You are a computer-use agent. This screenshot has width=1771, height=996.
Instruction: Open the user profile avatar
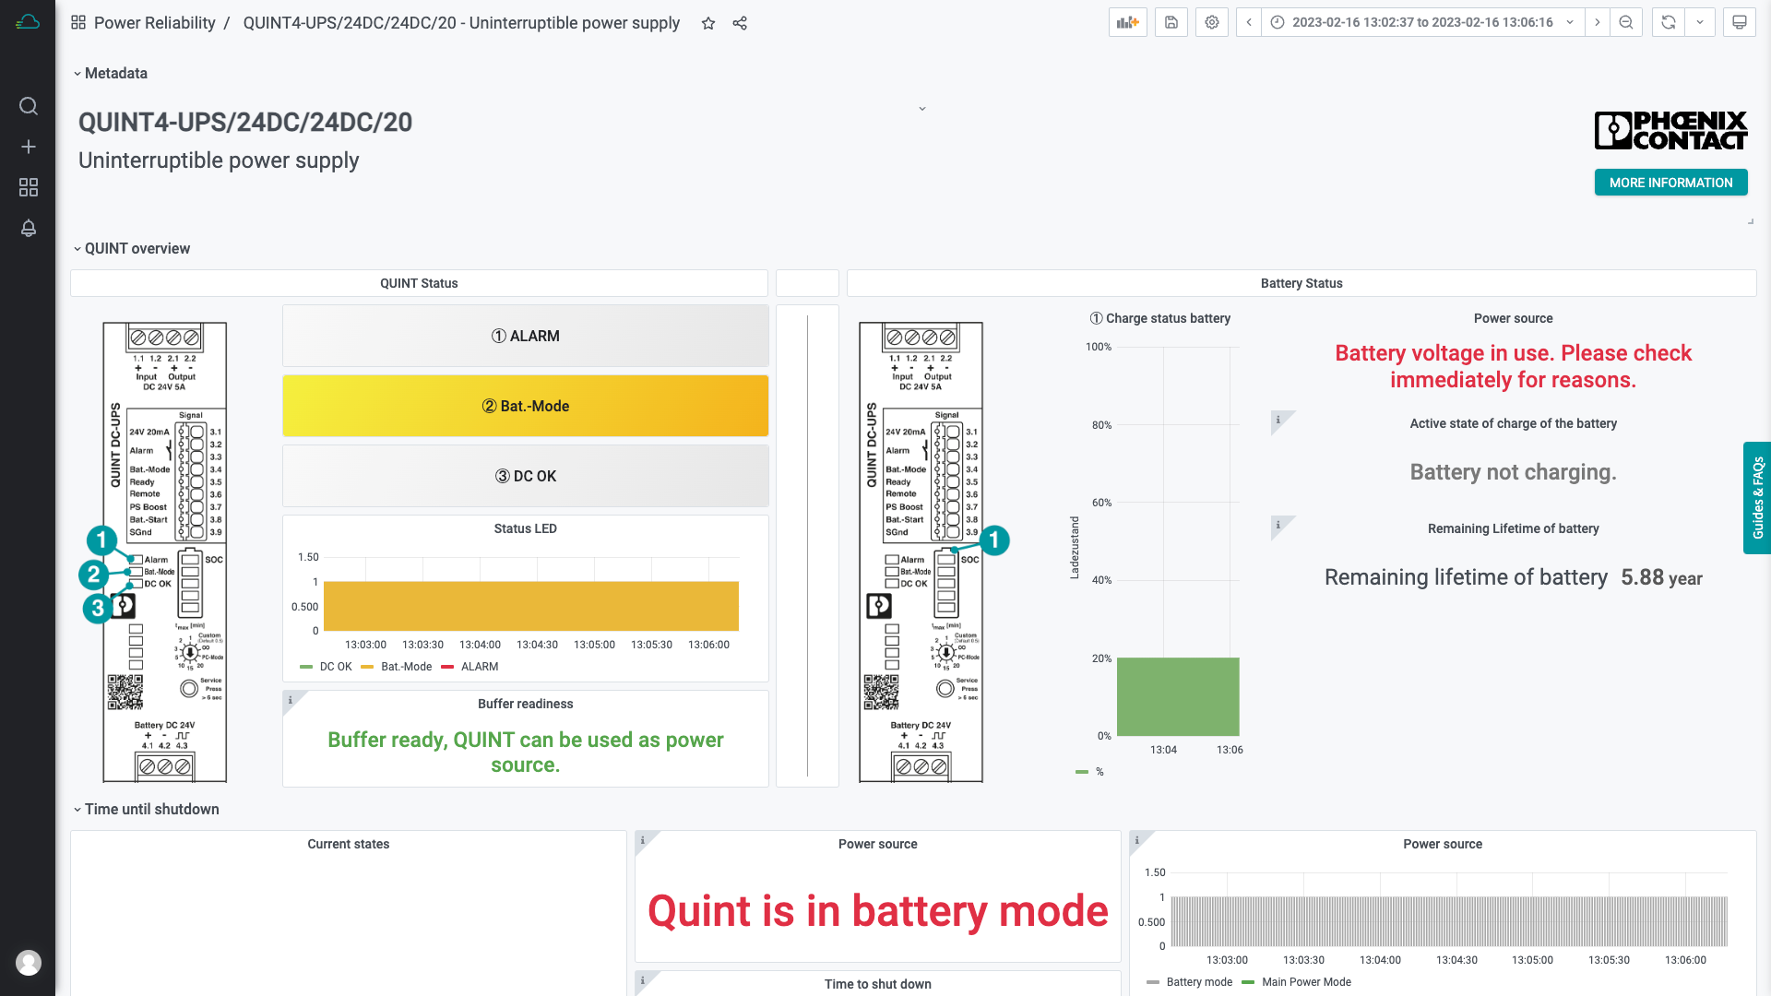[29, 962]
